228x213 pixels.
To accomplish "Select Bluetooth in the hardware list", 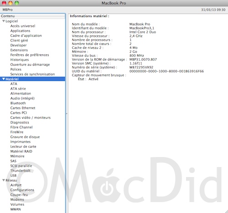I will [x=18, y=103].
